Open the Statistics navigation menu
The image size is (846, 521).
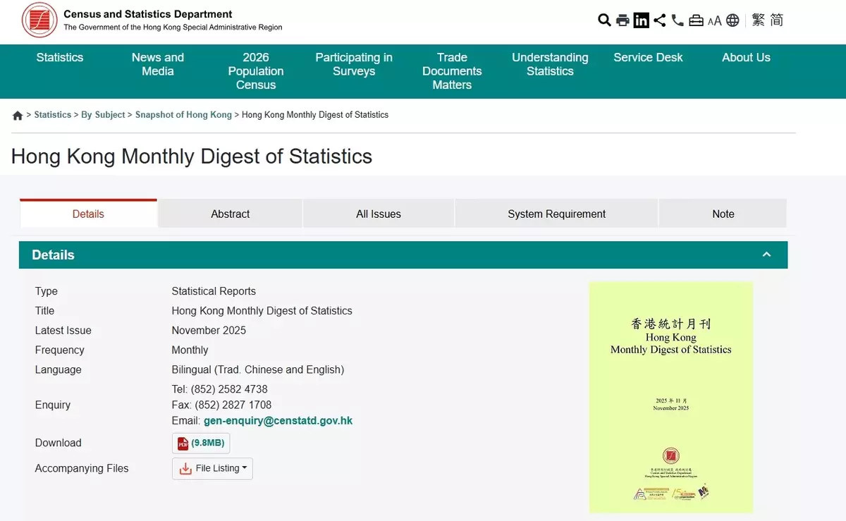[60, 58]
